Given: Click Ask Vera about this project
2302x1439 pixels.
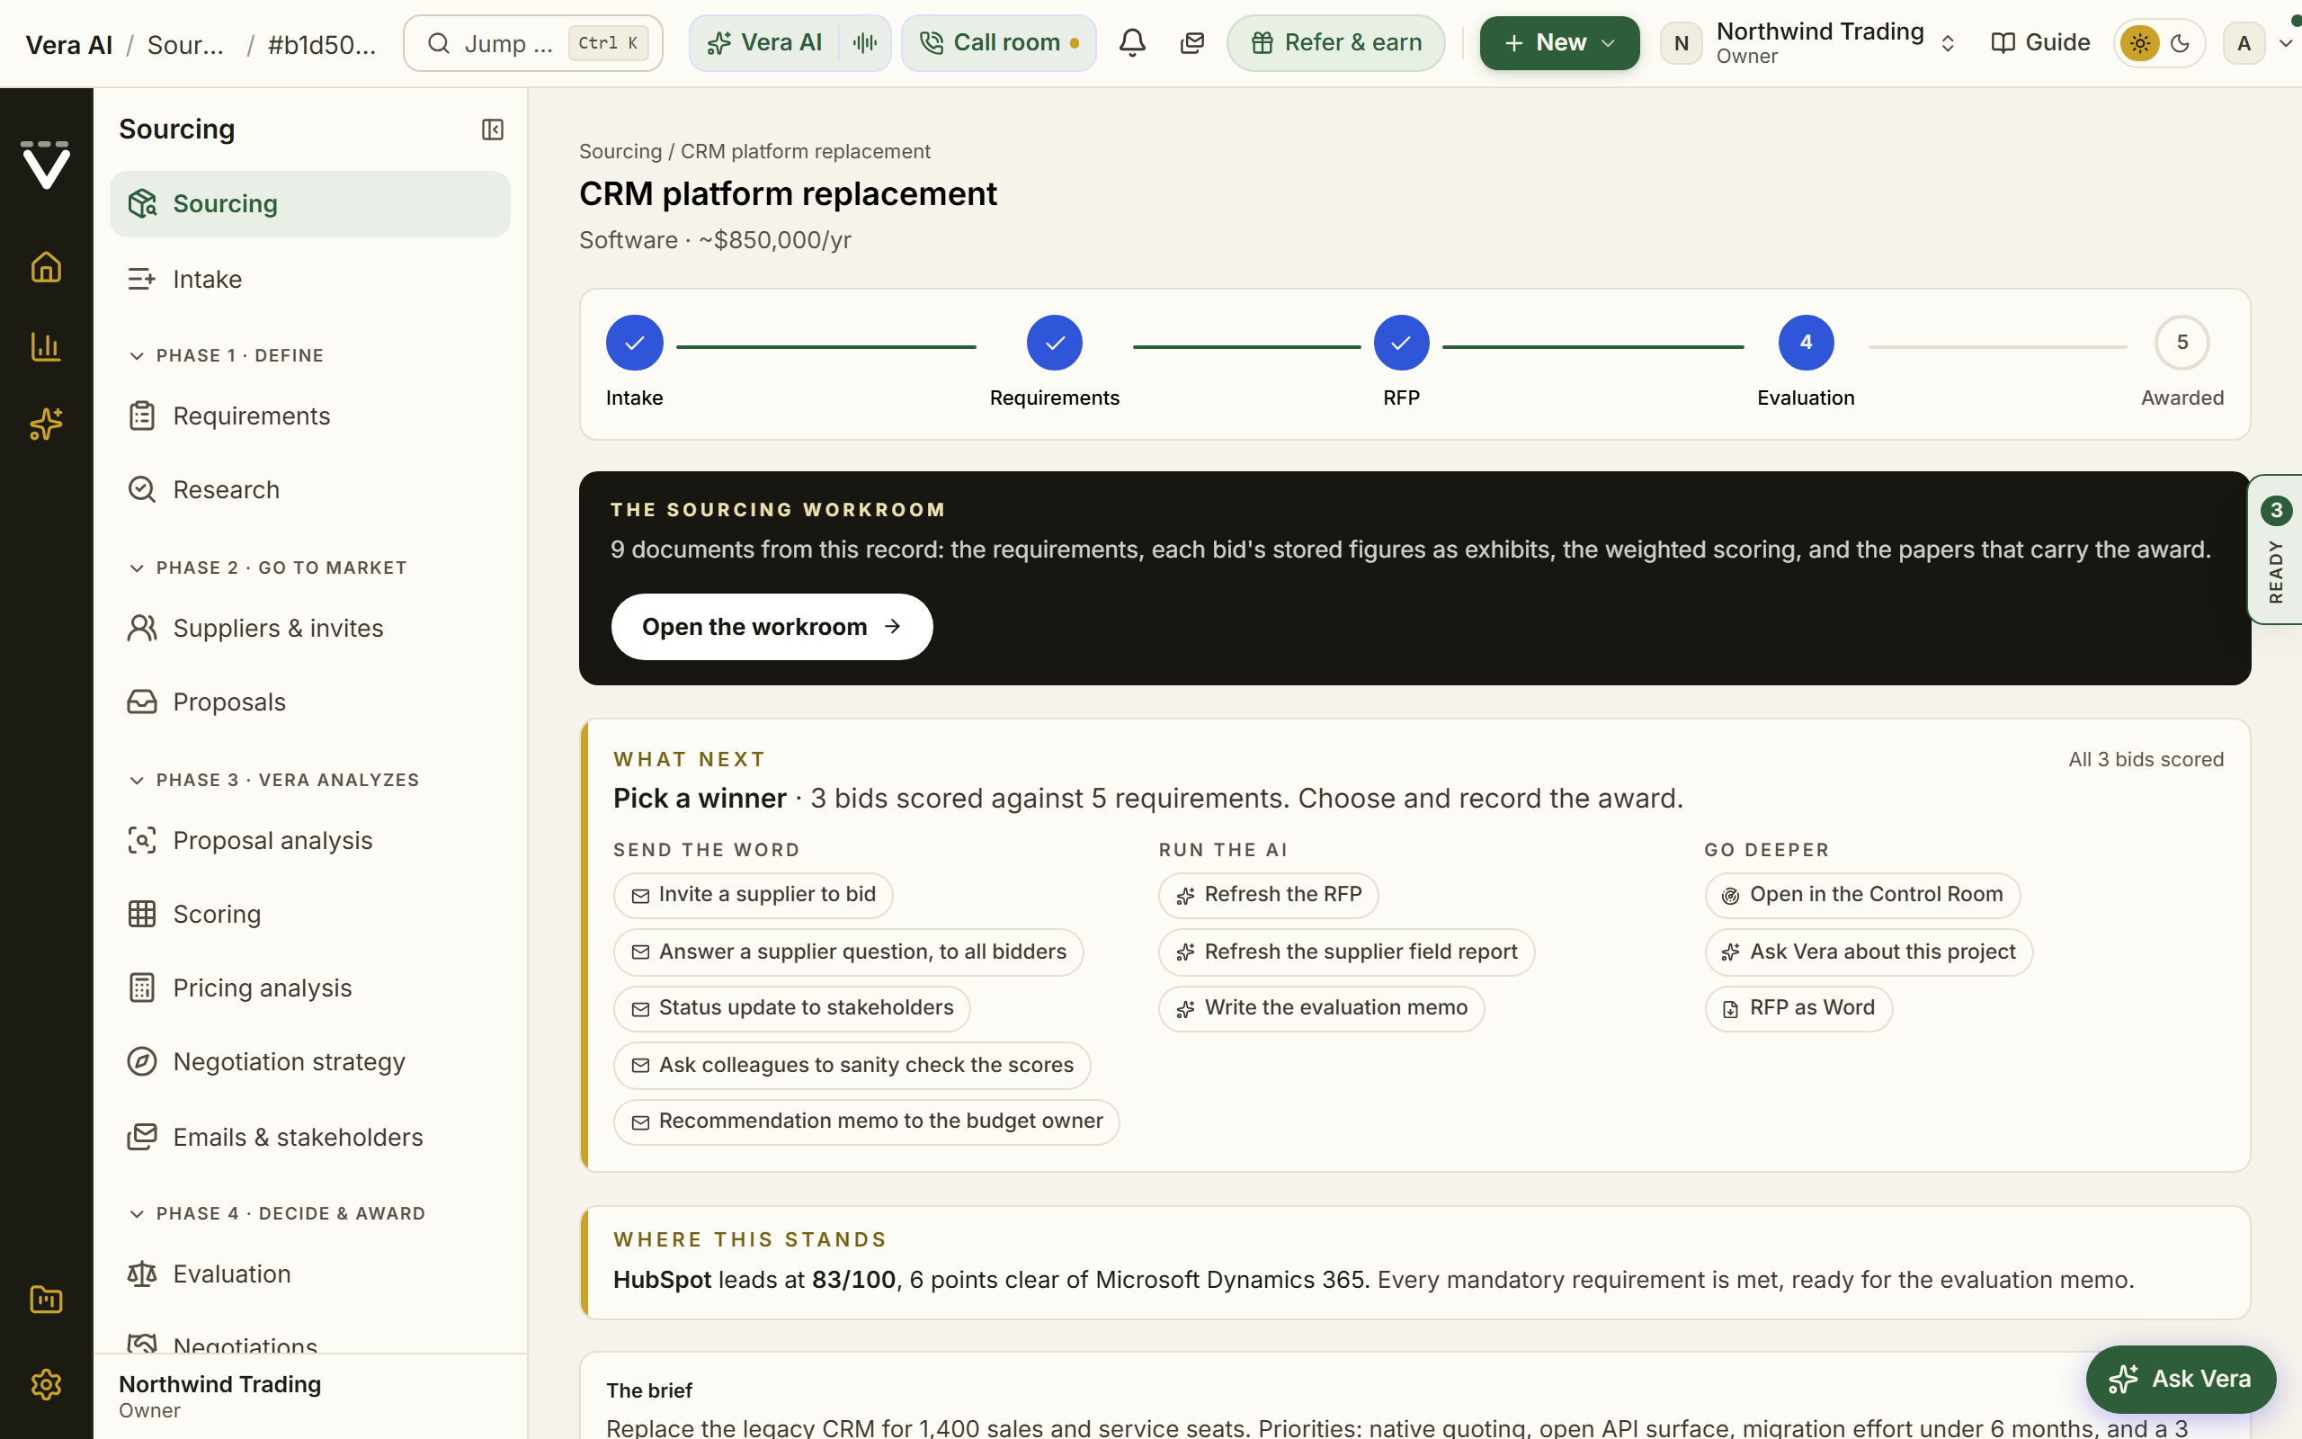Looking at the screenshot, I should coord(1869,952).
